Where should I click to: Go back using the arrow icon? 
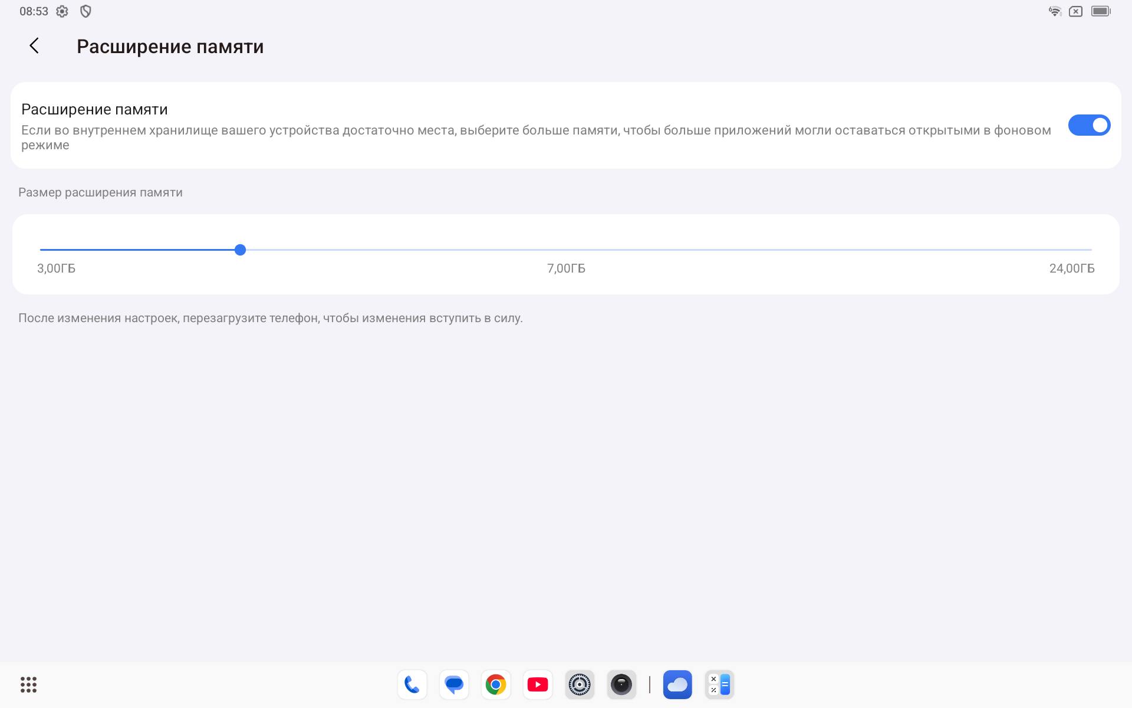[x=34, y=46]
